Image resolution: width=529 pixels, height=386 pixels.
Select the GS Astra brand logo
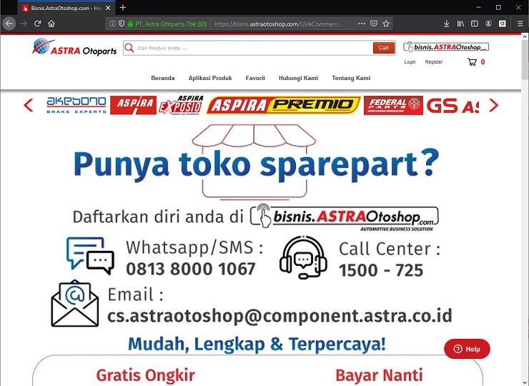[453, 105]
